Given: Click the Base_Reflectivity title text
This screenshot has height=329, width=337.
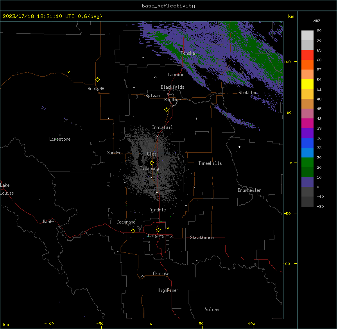Looking at the screenshot, I should tap(168, 6).
